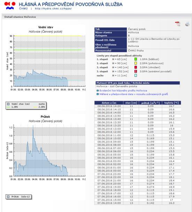Click the Průtok chart
Screen dimensions: 192x212
point(49,150)
